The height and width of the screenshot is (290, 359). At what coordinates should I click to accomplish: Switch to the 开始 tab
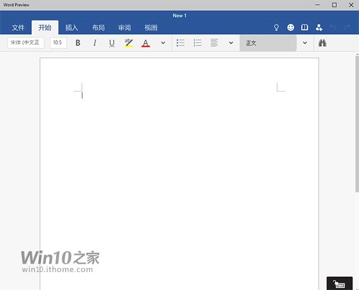click(x=45, y=28)
